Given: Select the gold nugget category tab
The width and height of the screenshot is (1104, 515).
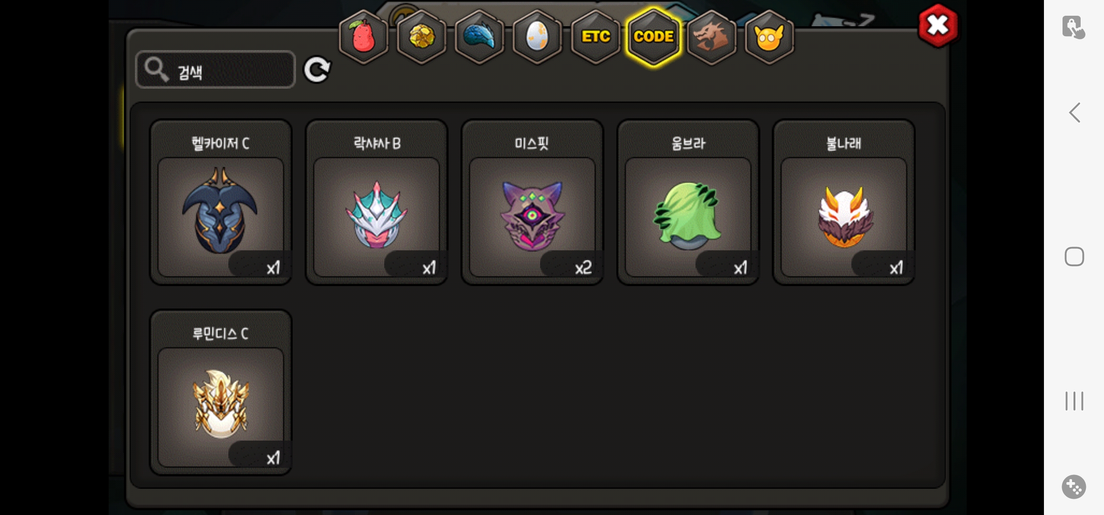Looking at the screenshot, I should click(x=422, y=37).
